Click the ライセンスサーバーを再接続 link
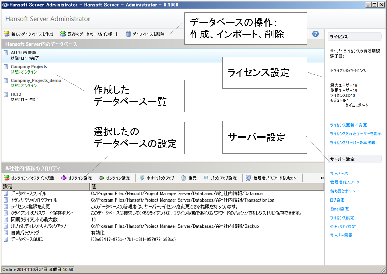Viewport: 387px width, 274px height. pos(353,143)
